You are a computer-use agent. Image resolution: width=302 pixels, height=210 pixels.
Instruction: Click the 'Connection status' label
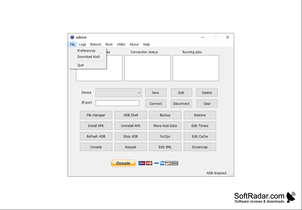144,52
